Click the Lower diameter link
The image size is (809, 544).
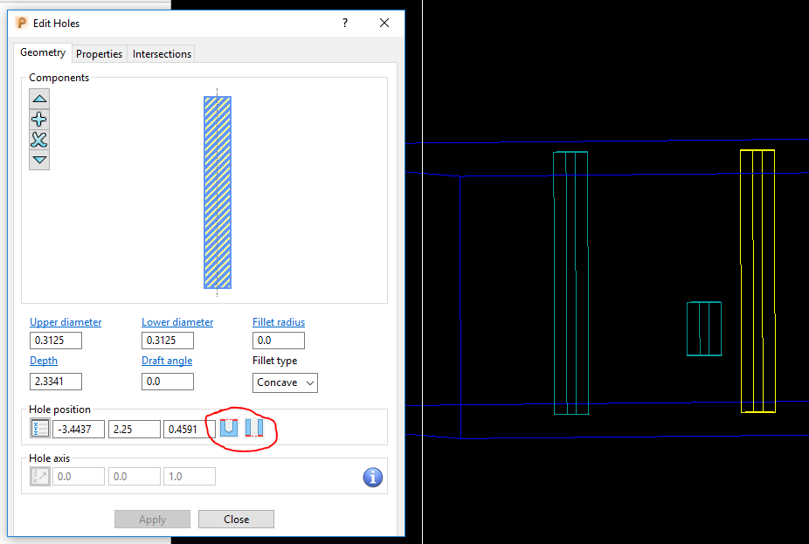coord(177,321)
